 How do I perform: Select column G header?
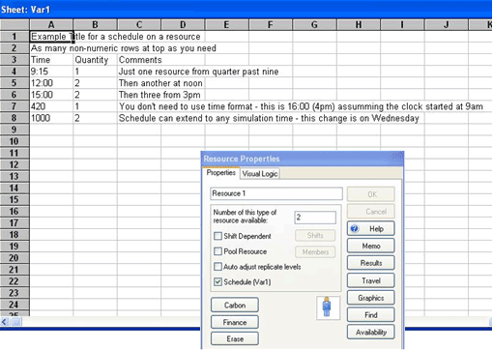coord(315,24)
